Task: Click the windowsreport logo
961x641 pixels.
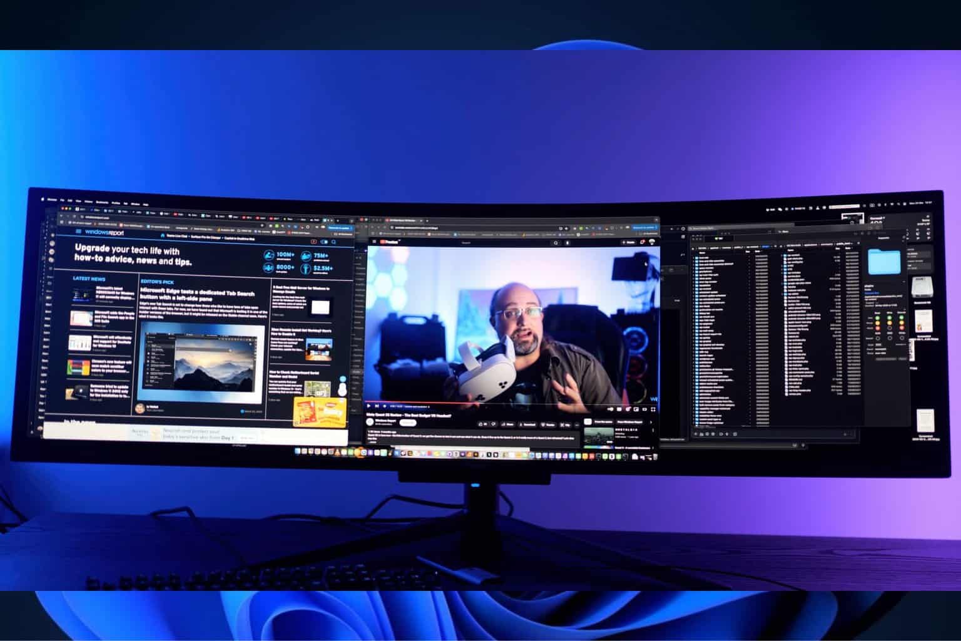Action: 104,232
